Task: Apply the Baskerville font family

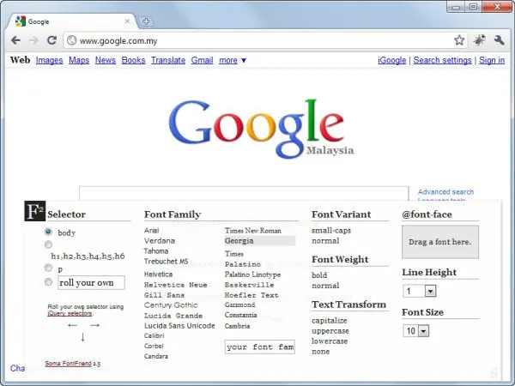Action: pos(249,285)
